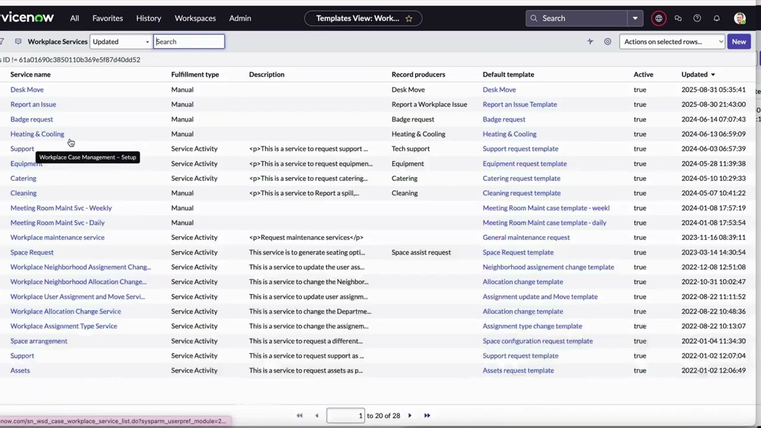The width and height of the screenshot is (761, 428).
Task: Check notifications via the bell icon
Action: tap(716, 18)
